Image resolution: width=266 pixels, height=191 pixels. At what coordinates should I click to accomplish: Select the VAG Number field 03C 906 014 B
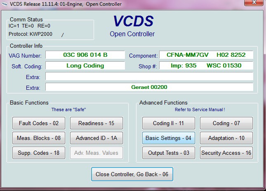click(85, 55)
